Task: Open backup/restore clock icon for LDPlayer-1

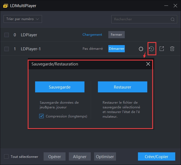Action: (x=151, y=49)
